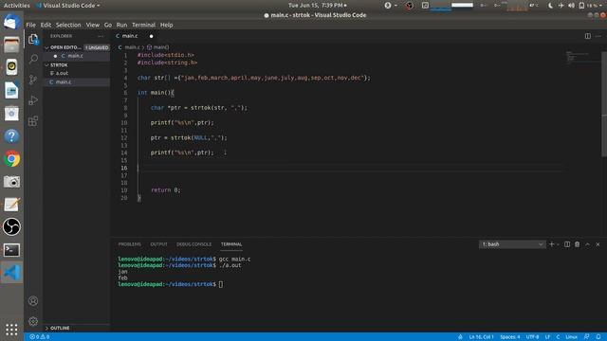The height and width of the screenshot is (341, 607).
Task: Switch to the Output panel tab
Action: coord(158,244)
